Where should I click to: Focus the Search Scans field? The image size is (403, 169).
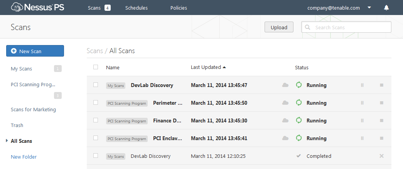click(x=346, y=27)
